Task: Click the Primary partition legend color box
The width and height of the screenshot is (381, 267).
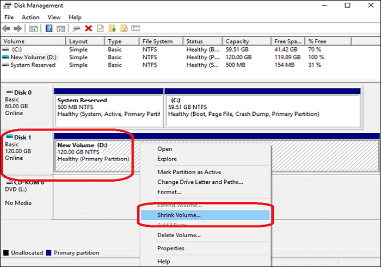Action: tap(48, 253)
